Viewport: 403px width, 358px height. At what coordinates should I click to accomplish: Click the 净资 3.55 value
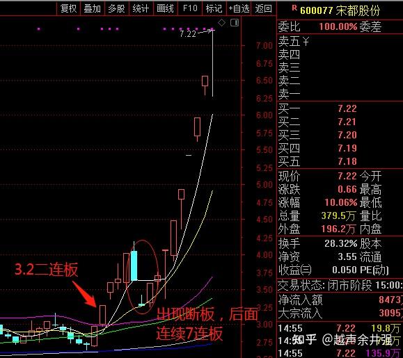tap(347, 257)
